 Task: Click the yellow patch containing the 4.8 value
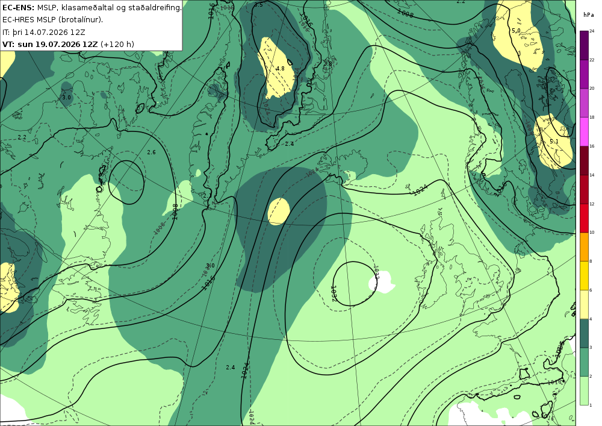277,67
